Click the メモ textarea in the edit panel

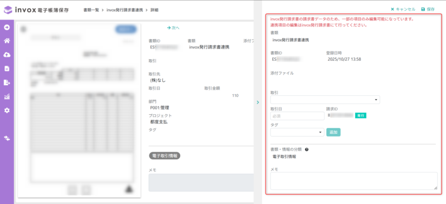pos(354,181)
